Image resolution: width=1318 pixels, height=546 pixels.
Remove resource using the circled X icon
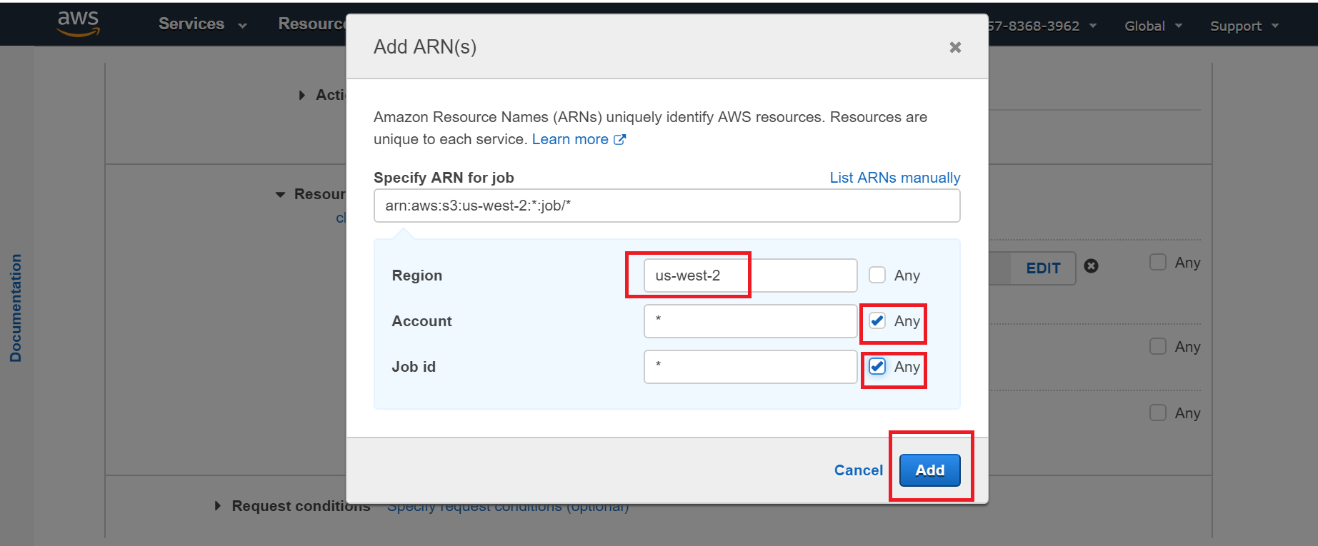coord(1091,266)
